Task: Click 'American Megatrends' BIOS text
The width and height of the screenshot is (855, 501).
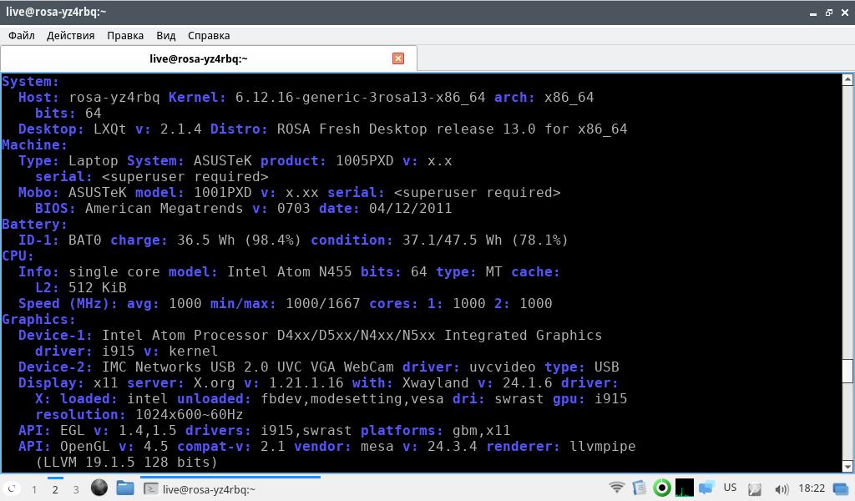Action: pyautogui.click(x=164, y=208)
